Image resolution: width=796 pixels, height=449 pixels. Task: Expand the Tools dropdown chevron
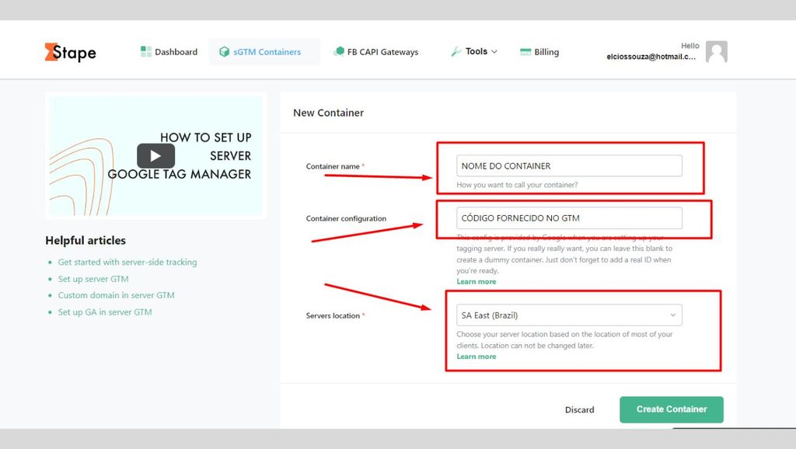(494, 52)
